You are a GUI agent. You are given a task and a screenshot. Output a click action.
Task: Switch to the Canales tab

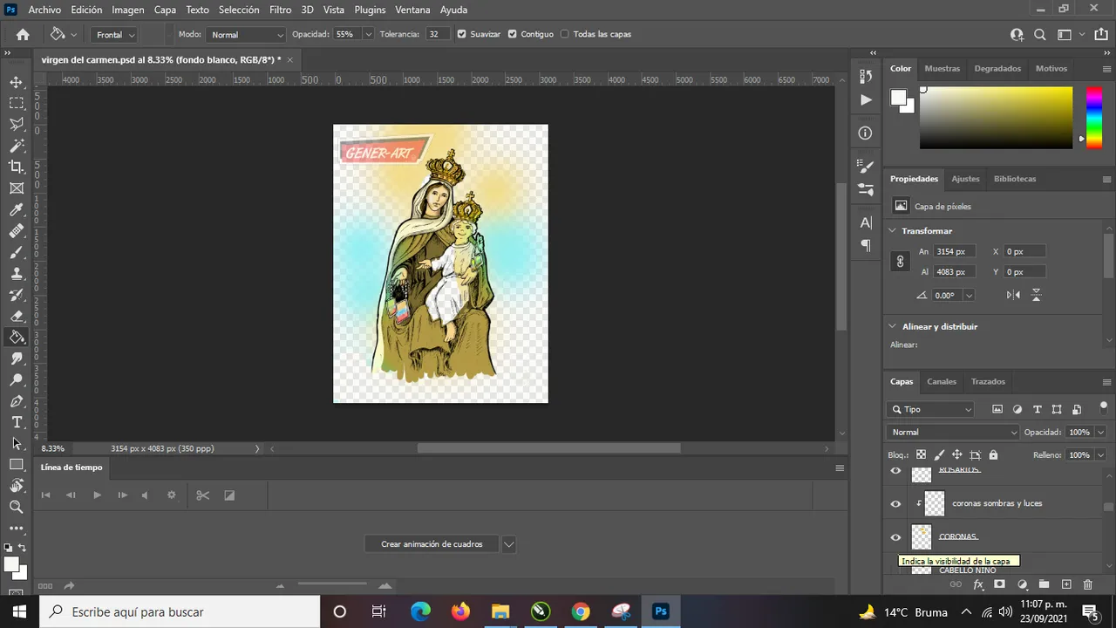point(942,381)
